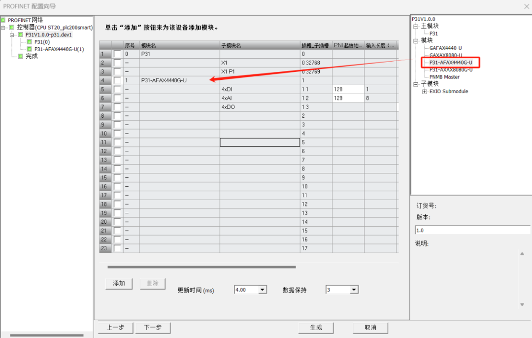Viewport: 532px width, 338px height.
Task: Click the 删除 button
Action: pyautogui.click(x=153, y=283)
